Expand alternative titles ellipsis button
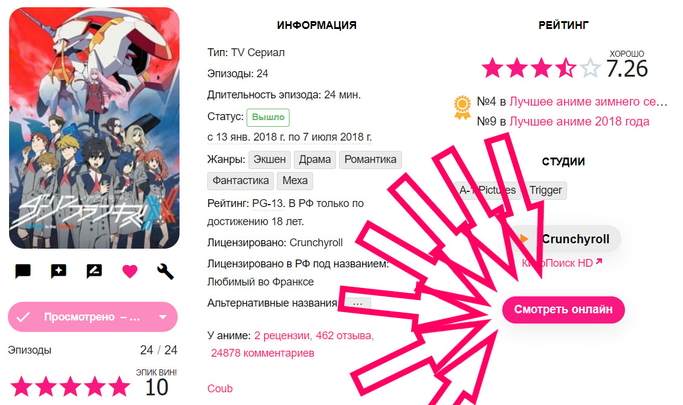Viewport: 683px width, 405px height. 358,303
